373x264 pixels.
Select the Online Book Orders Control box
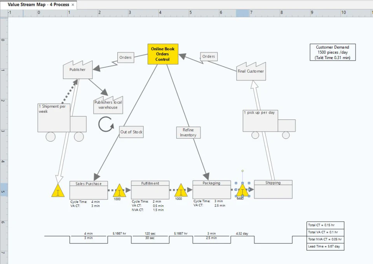(x=162, y=54)
